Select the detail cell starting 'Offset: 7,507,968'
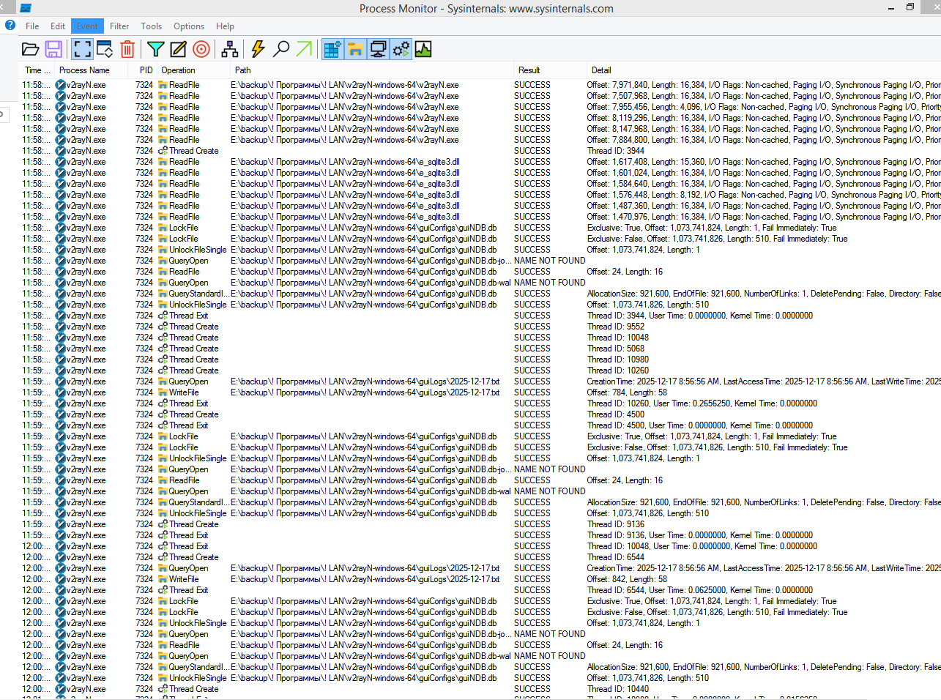Screen dimensions: 941x700 click(764, 96)
